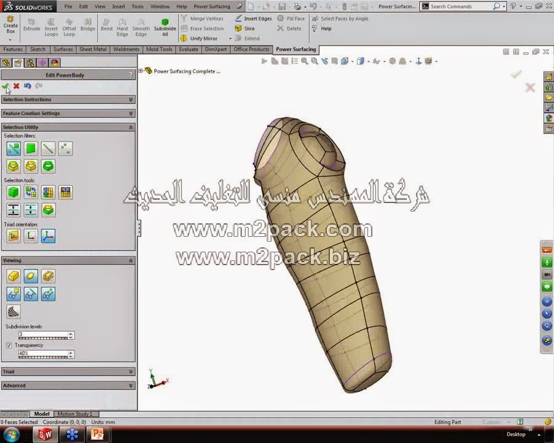Image resolution: width=554 pixels, height=443 pixels.
Task: Toggle the box mode viewing option
Action: [x=14, y=276]
